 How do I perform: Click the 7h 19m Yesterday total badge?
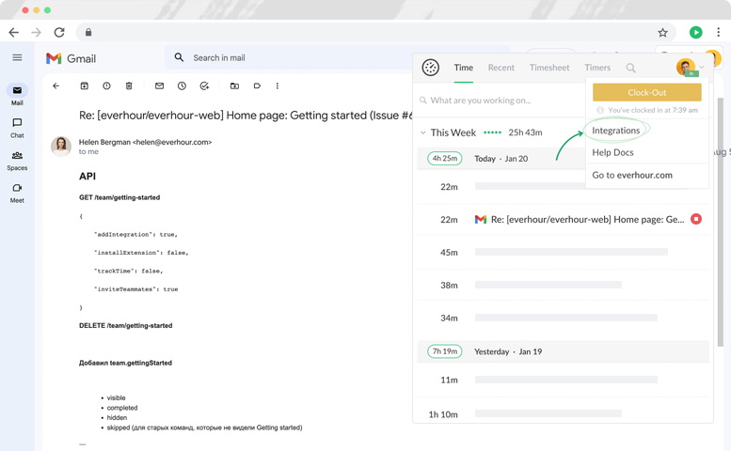(445, 351)
